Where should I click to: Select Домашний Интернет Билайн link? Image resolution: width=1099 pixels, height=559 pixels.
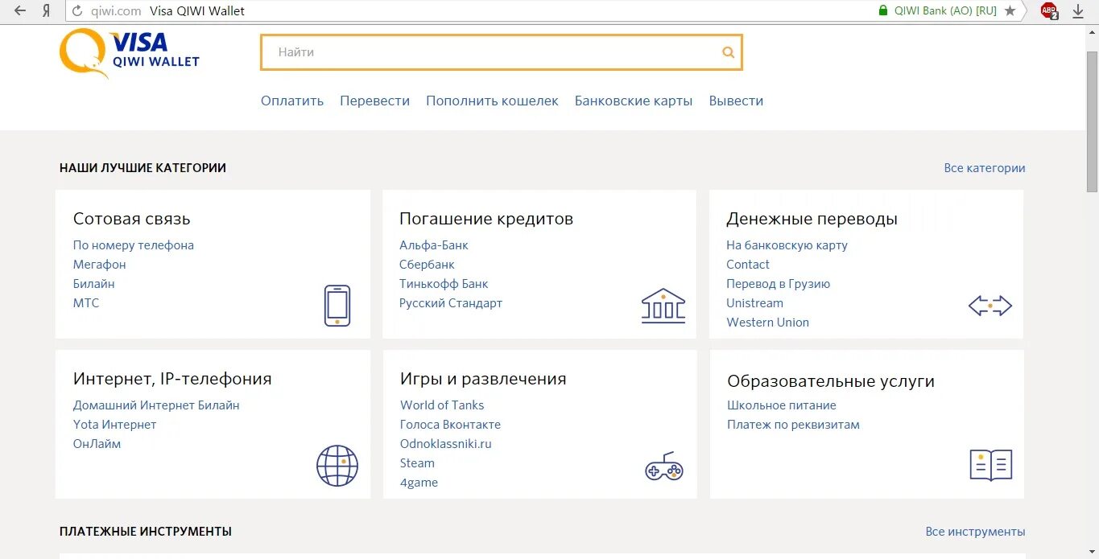click(156, 405)
